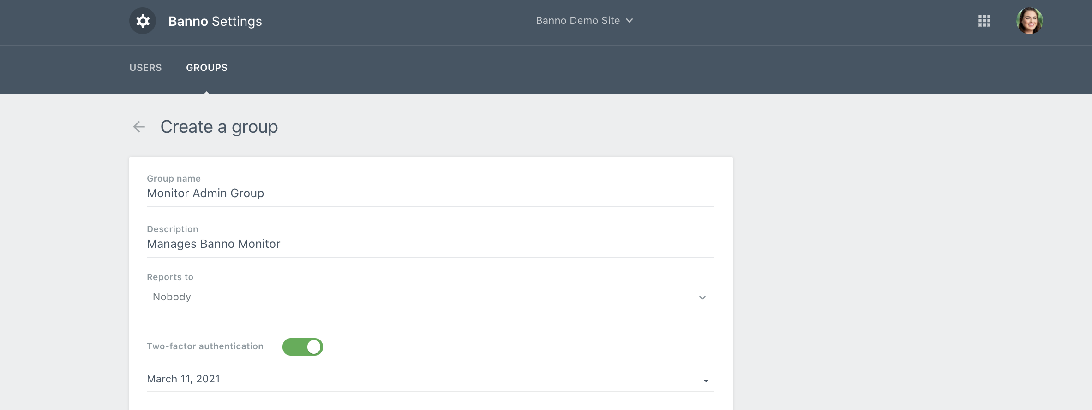The image size is (1092, 410).
Task: Disable the Two-factor authentication switch
Action: [x=302, y=347]
